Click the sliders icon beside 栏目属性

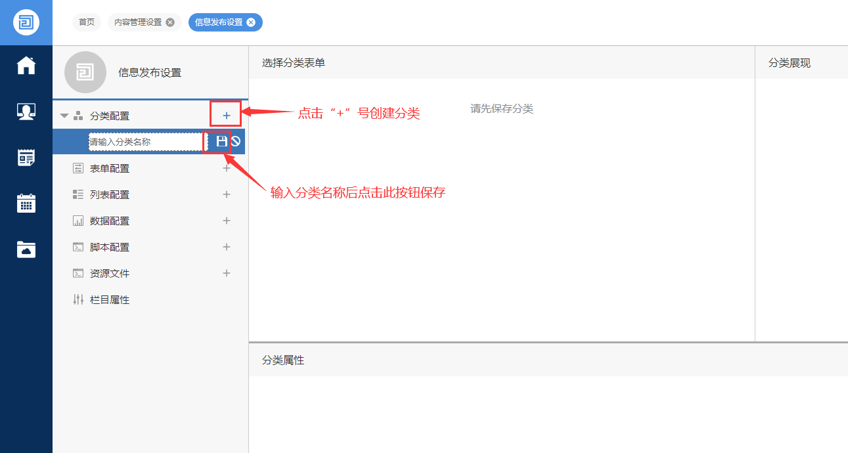pyautogui.click(x=78, y=299)
